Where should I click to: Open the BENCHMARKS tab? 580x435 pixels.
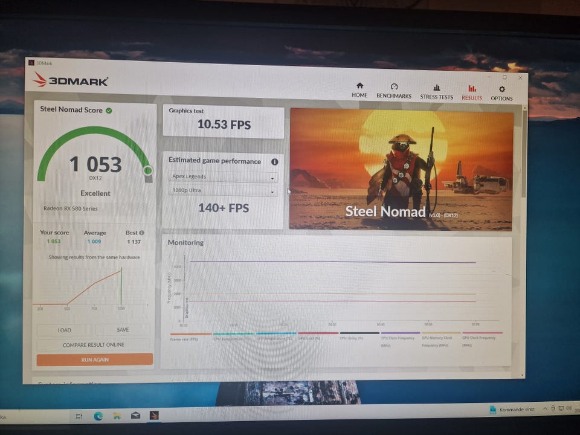tap(394, 91)
